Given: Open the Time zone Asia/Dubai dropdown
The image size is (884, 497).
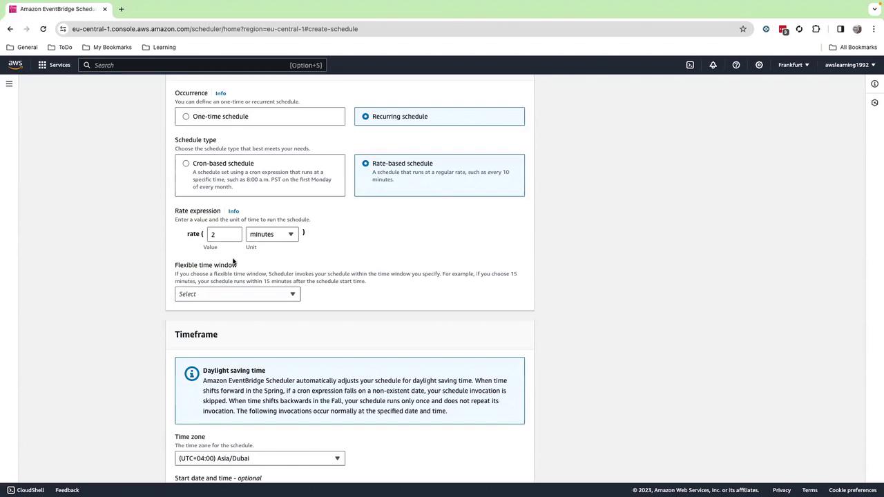Looking at the screenshot, I should pos(260,458).
